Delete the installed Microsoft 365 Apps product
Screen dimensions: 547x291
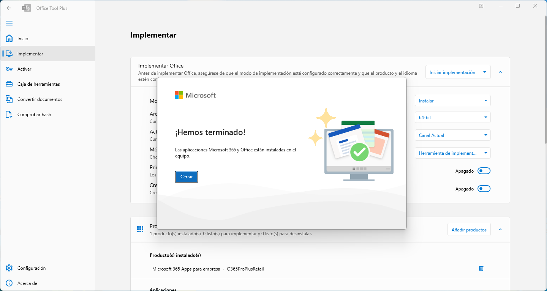(481, 269)
